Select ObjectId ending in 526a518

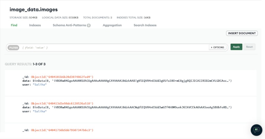pos(62,104)
